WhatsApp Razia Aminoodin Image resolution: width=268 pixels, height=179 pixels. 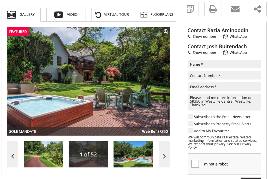[x=235, y=37]
